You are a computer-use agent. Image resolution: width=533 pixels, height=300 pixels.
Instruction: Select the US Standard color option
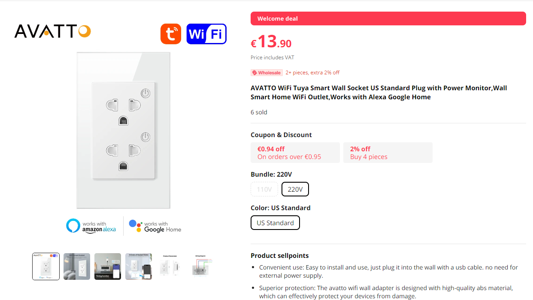tap(275, 223)
